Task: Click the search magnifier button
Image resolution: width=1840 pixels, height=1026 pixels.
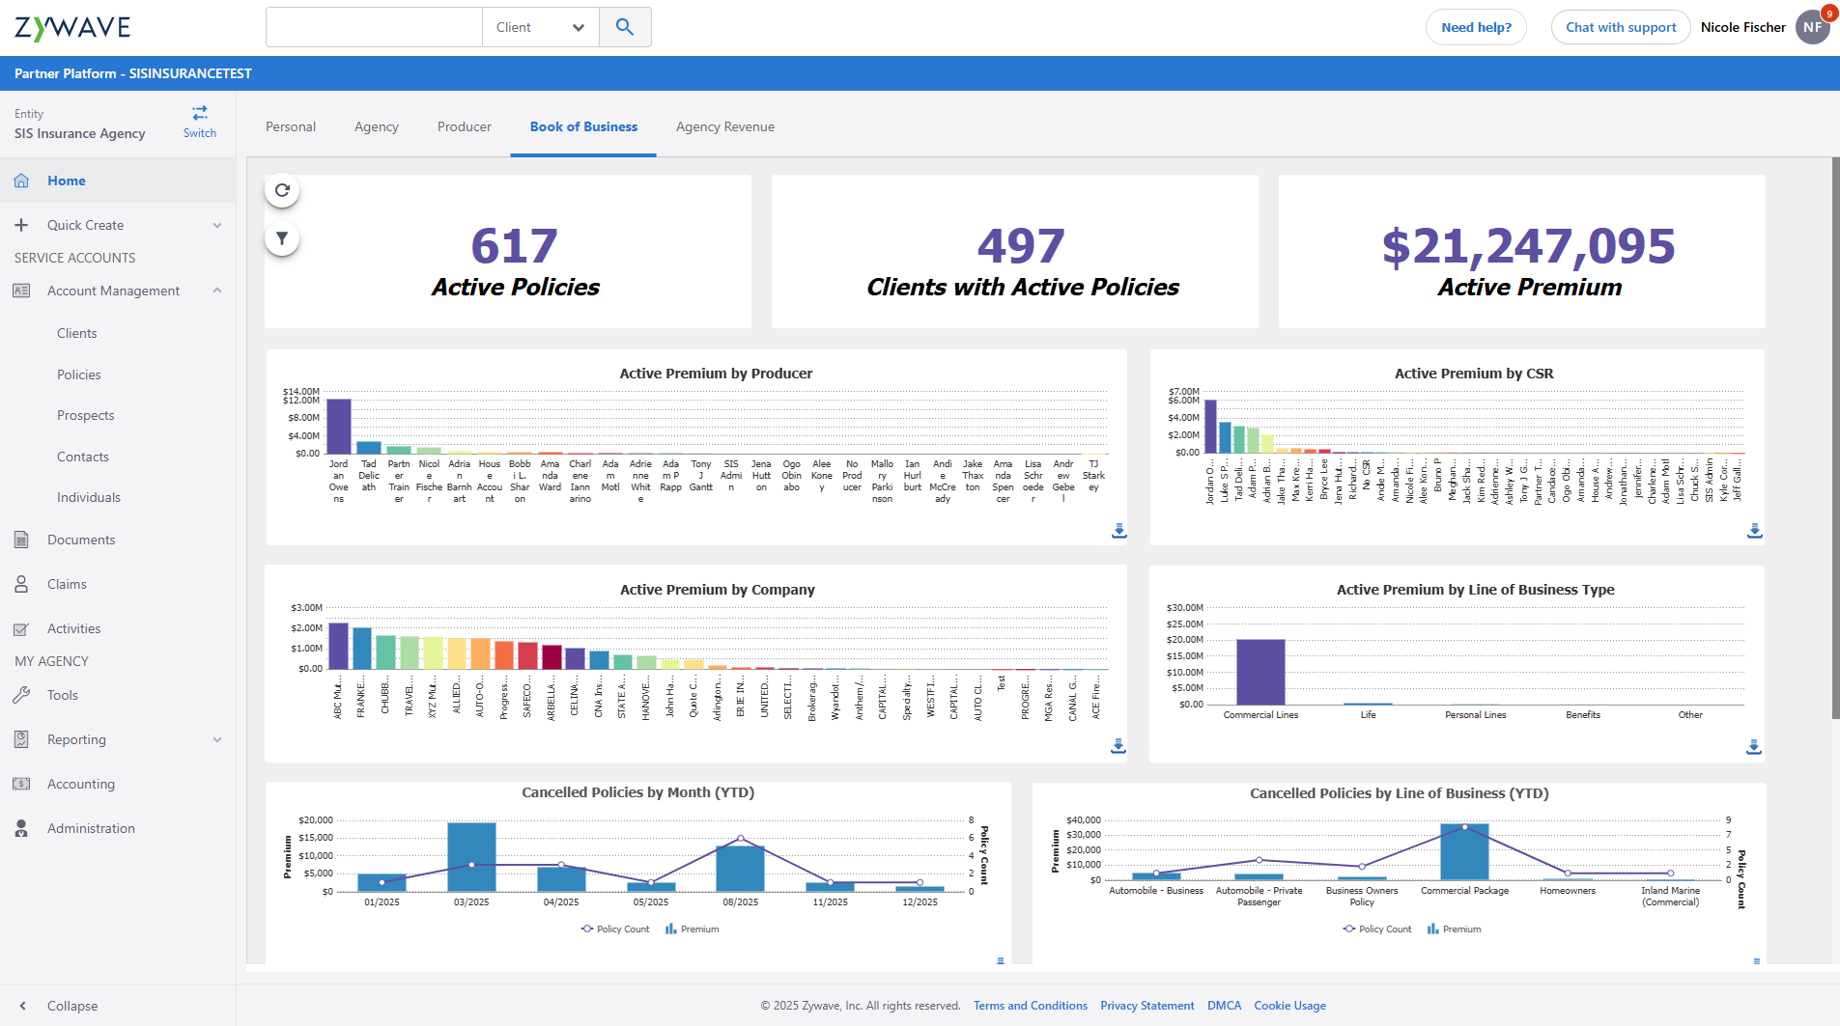Action: [625, 27]
